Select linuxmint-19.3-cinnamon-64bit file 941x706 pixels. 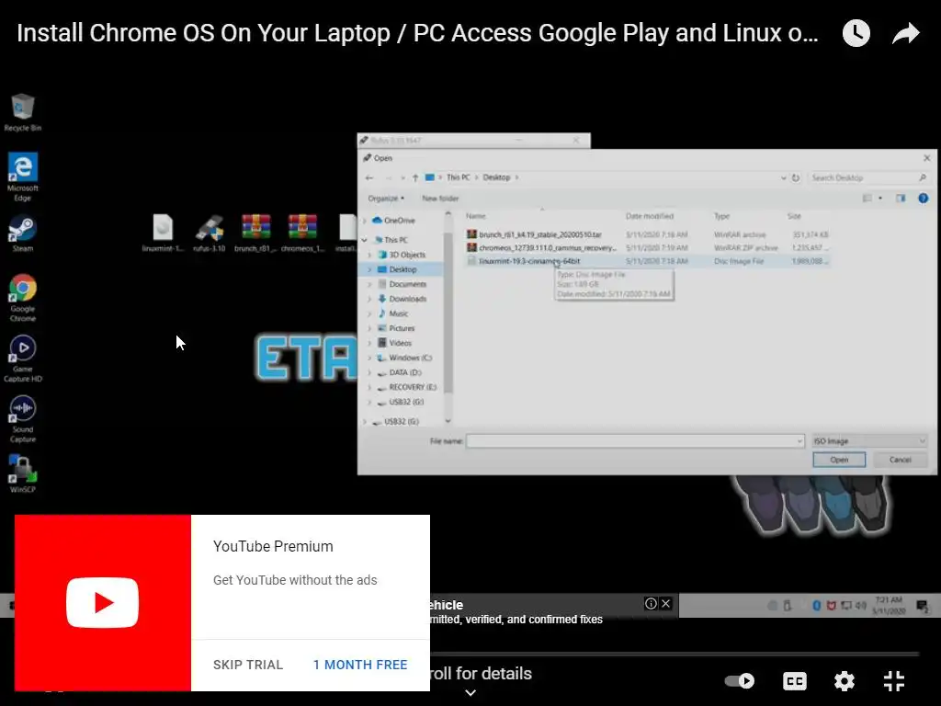648,261
